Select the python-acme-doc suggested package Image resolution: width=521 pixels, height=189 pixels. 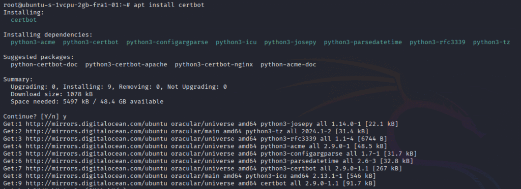[288, 64]
